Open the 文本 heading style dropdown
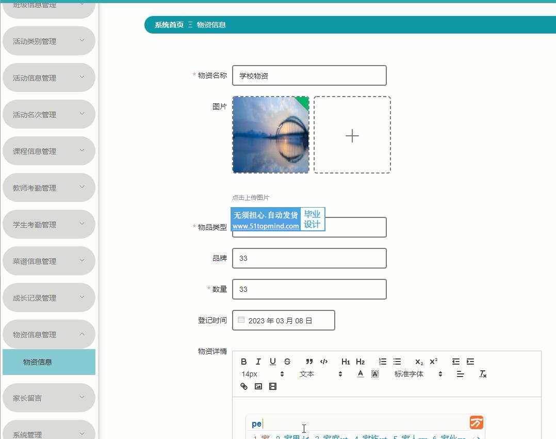The image size is (556, 439). click(x=321, y=374)
